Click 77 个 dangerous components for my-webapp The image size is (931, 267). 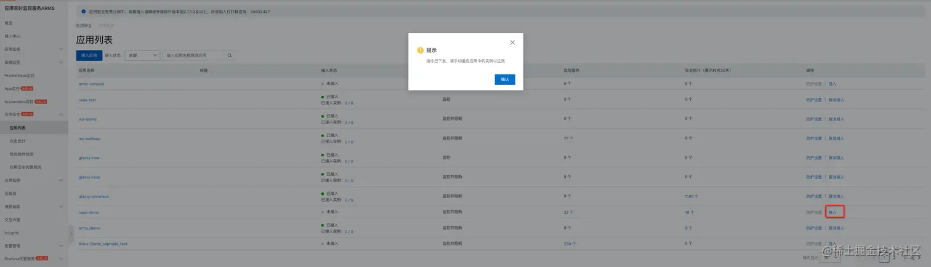pos(568,138)
